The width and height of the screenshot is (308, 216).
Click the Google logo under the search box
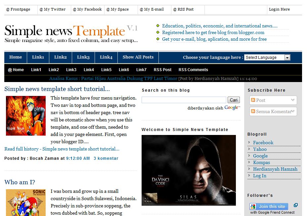[232, 107]
